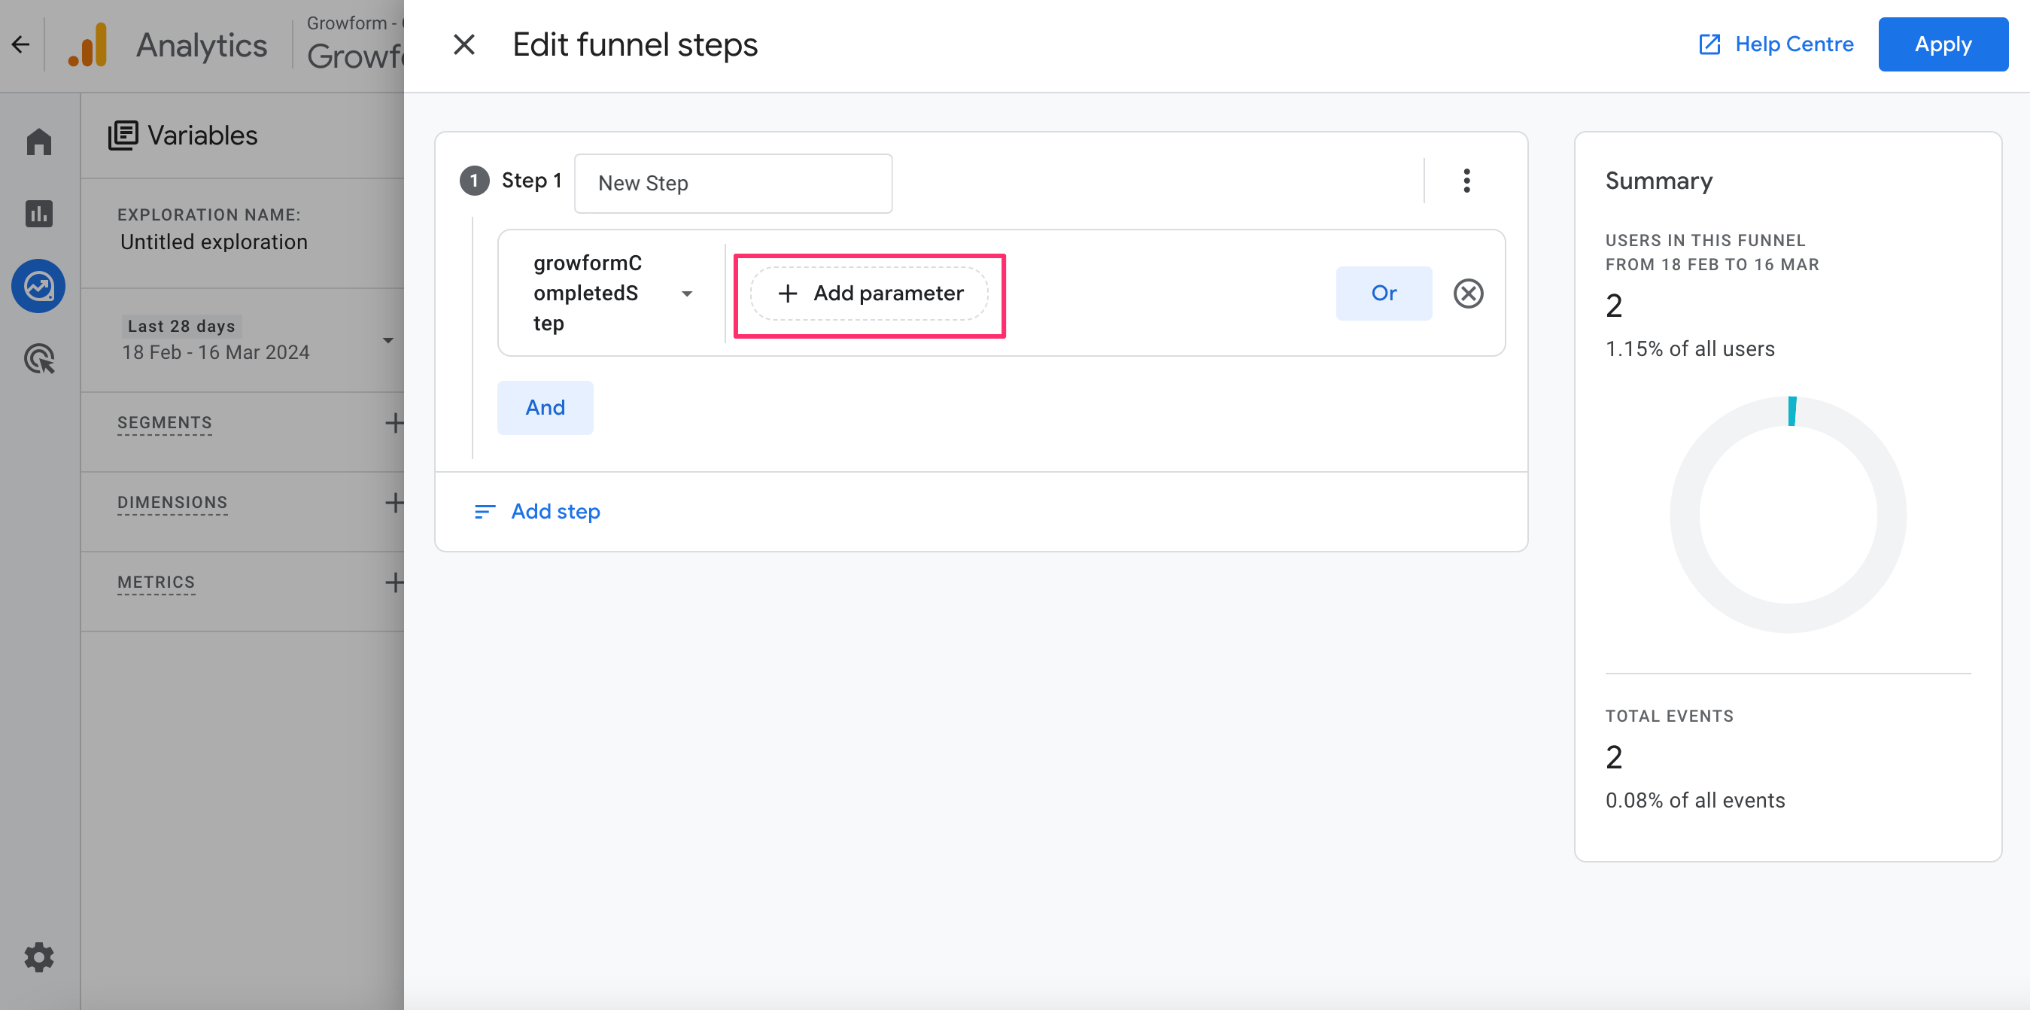This screenshot has width=2030, height=1010.
Task: Open Admin settings gear icon
Action: coord(38,957)
